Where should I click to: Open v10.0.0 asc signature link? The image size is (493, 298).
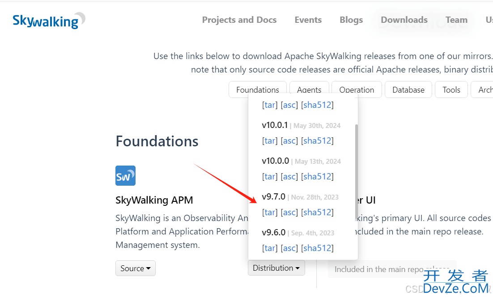tap(289, 176)
